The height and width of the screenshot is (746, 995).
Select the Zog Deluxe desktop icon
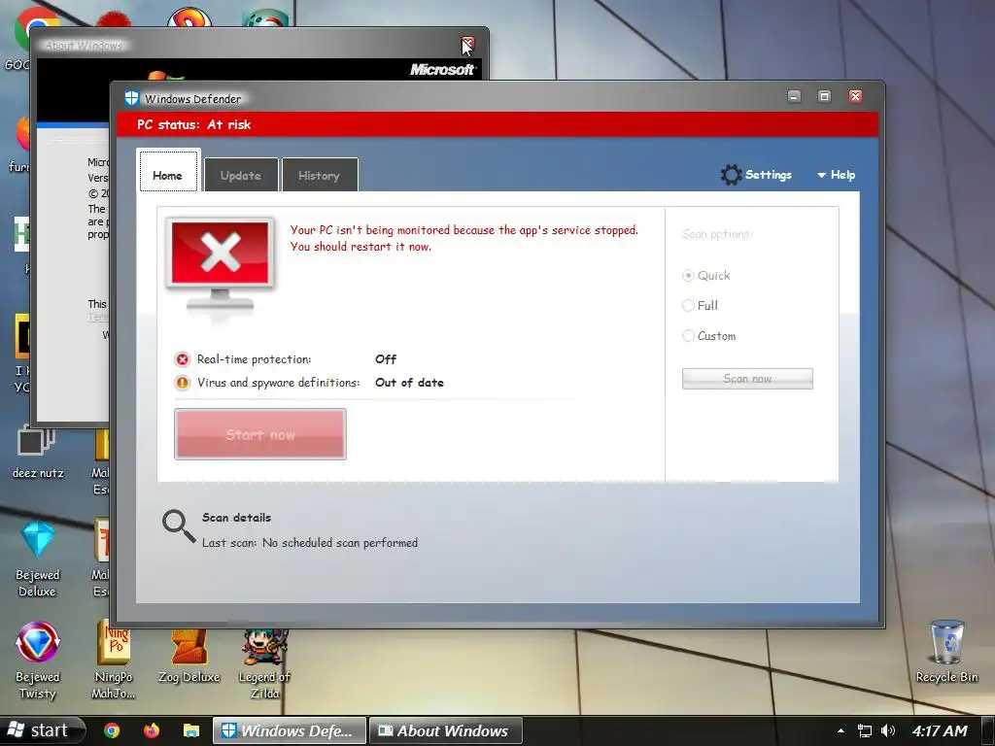tap(189, 656)
